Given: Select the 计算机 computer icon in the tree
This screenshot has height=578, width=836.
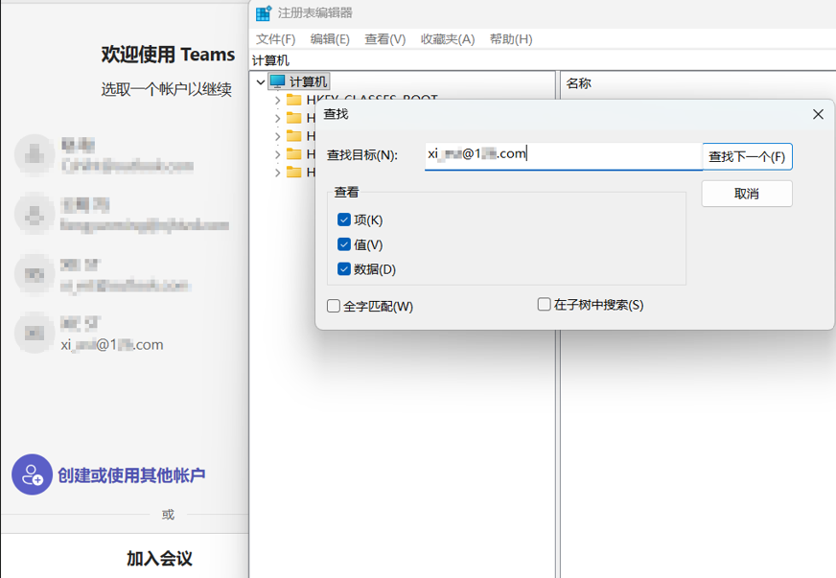Looking at the screenshot, I should (x=276, y=81).
